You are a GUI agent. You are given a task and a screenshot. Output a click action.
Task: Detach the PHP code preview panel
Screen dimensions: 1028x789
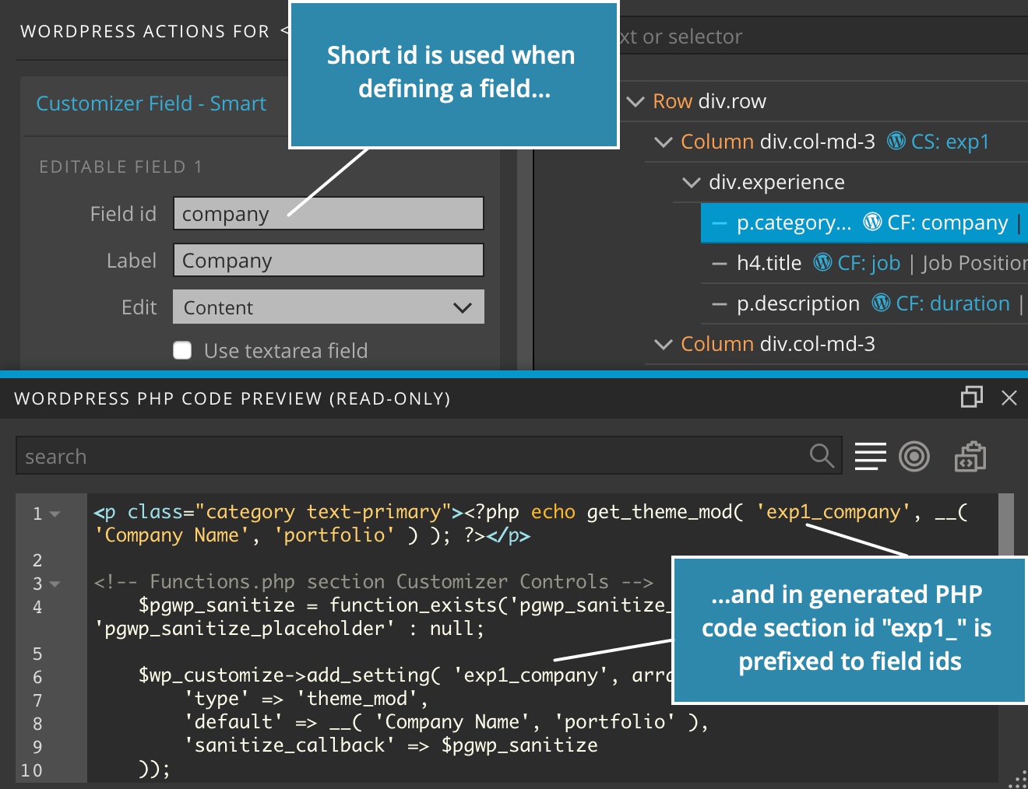pyautogui.click(x=971, y=397)
